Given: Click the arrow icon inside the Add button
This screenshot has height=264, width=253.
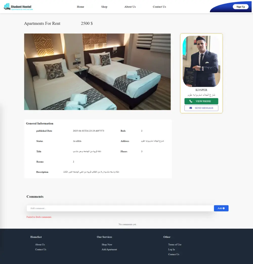Looking at the screenshot, I should (x=224, y=208).
